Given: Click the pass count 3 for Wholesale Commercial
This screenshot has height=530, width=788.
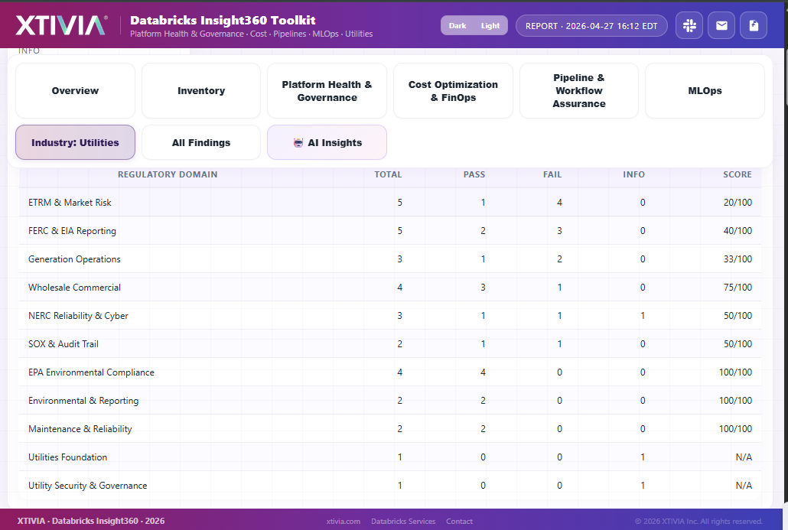Looking at the screenshot, I should [483, 288].
